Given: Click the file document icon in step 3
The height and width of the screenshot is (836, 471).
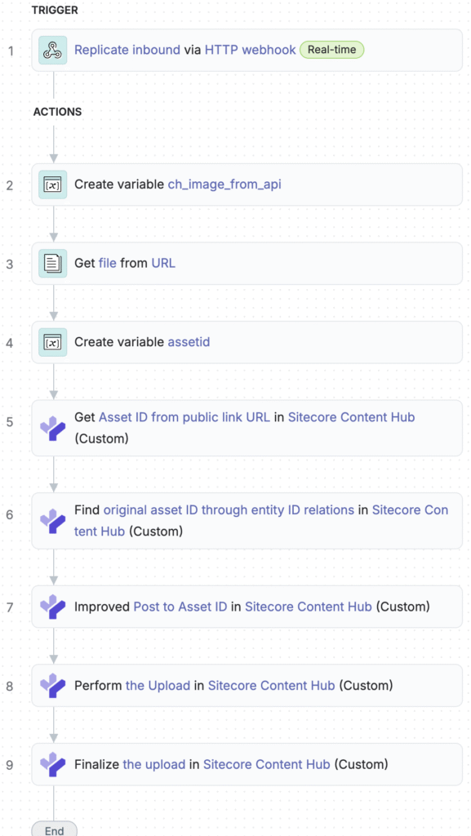Looking at the screenshot, I should 53,264.
